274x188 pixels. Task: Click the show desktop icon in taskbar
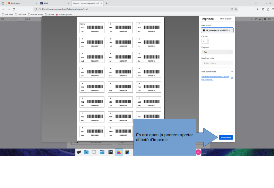(x=94, y=152)
